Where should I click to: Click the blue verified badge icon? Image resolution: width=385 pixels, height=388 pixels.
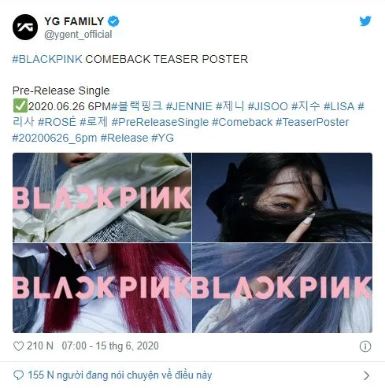pyautogui.click(x=113, y=21)
